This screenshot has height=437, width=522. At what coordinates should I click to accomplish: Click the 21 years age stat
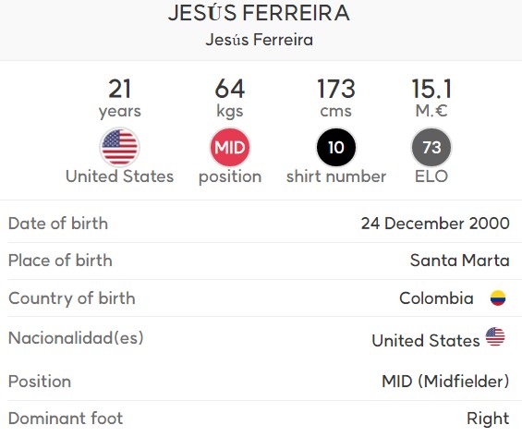pyautogui.click(x=119, y=98)
